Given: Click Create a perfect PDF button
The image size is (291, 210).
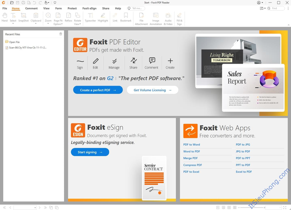Looking at the screenshot, I should pyautogui.click(x=98, y=90).
